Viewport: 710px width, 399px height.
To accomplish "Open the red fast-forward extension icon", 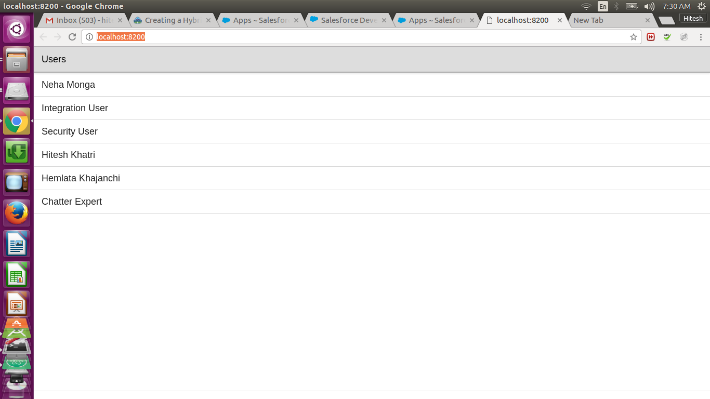I will click(x=651, y=37).
